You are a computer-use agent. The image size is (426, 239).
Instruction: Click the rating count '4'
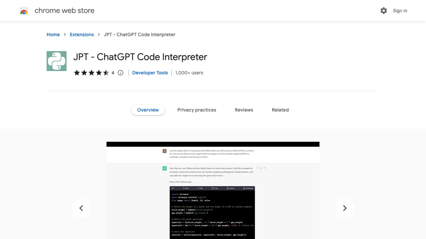coord(113,73)
